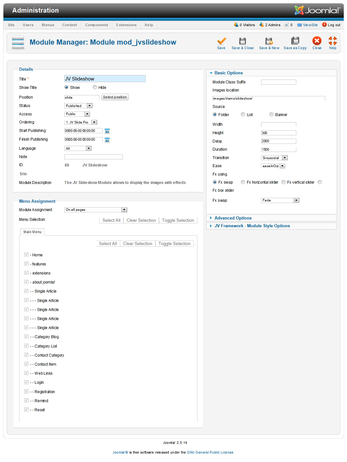Click upper Toggle Selection button
Image resolution: width=347 pixels, height=462 pixels.
point(178,220)
